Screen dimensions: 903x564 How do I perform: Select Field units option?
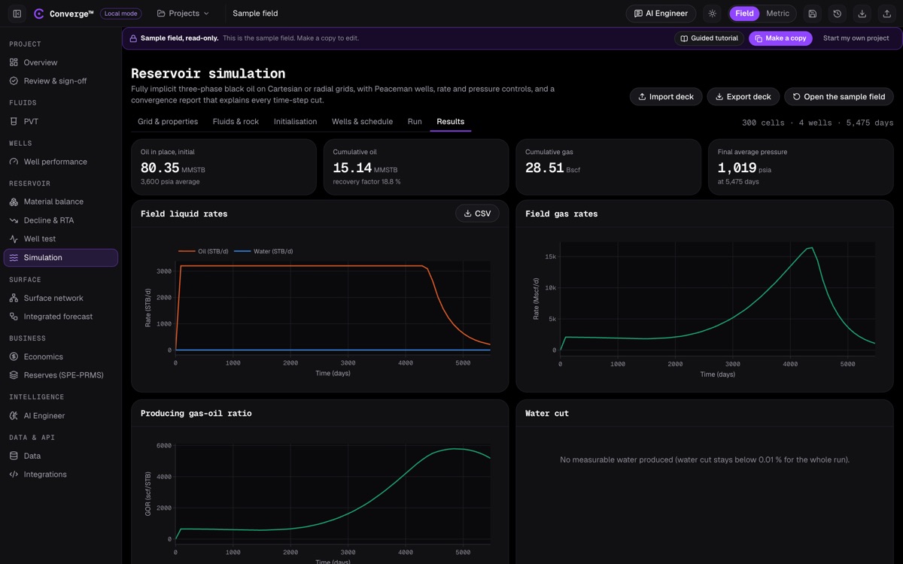[x=744, y=14]
